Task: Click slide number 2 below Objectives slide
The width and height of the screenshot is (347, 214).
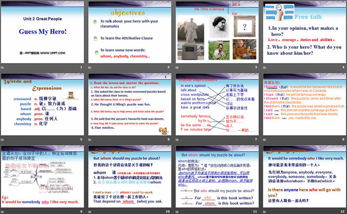Action: tap(169, 67)
